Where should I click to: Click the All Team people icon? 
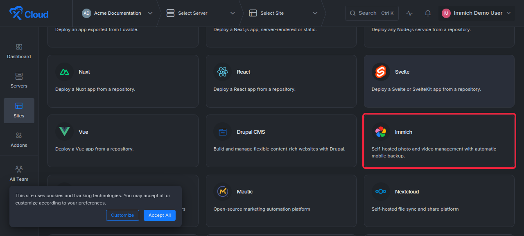(19, 169)
